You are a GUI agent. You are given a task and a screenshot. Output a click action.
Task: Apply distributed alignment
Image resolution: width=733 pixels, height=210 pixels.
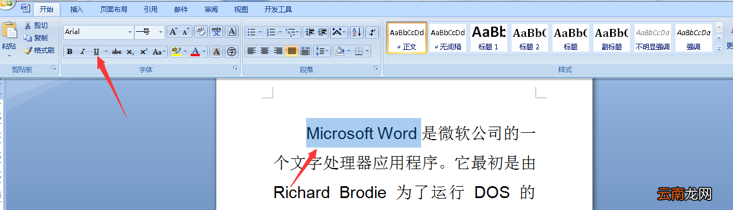305,52
